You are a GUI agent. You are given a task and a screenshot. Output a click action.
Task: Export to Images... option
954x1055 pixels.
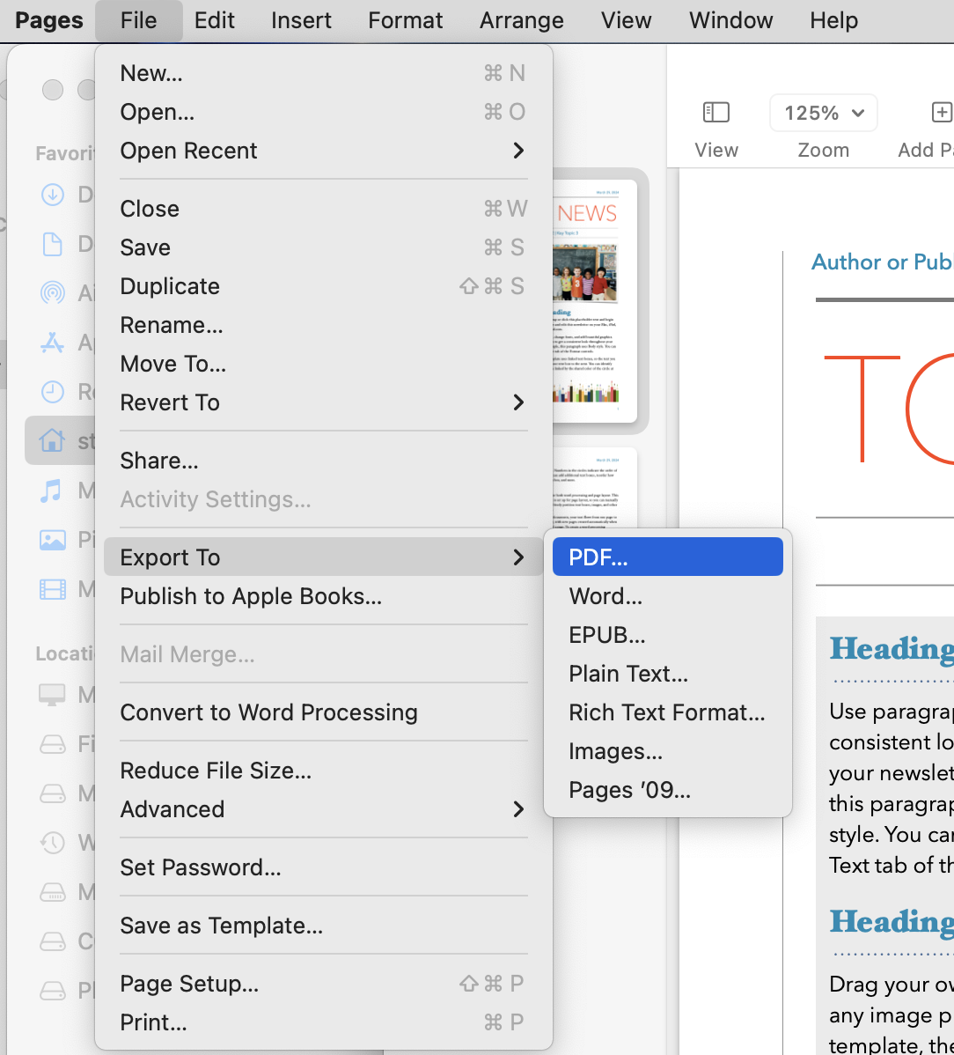[668, 751]
